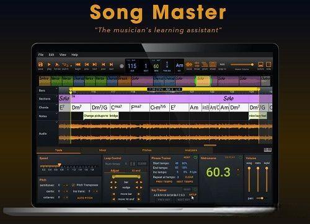The width and height of the screenshot is (310, 224).
Task: Click the Dm7 chord after E7 in bar 16
Action: [81, 108]
